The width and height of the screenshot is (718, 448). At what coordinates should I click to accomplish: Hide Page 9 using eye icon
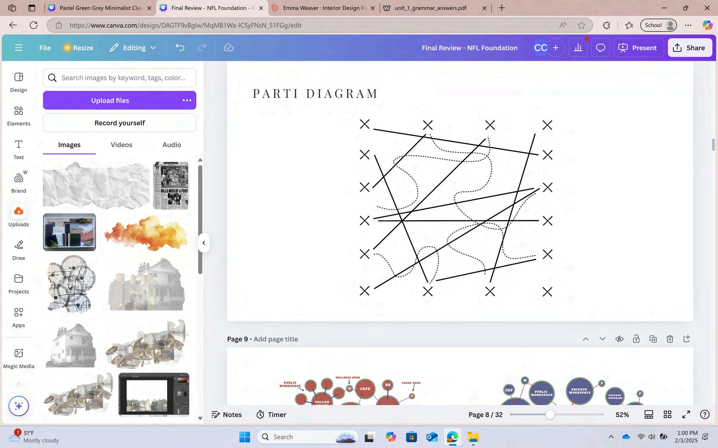tap(619, 339)
